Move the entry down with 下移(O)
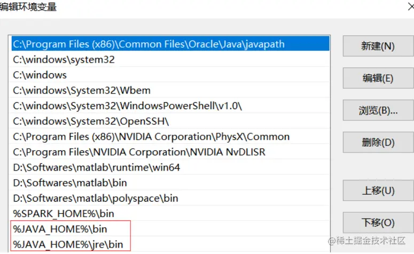 [378, 222]
